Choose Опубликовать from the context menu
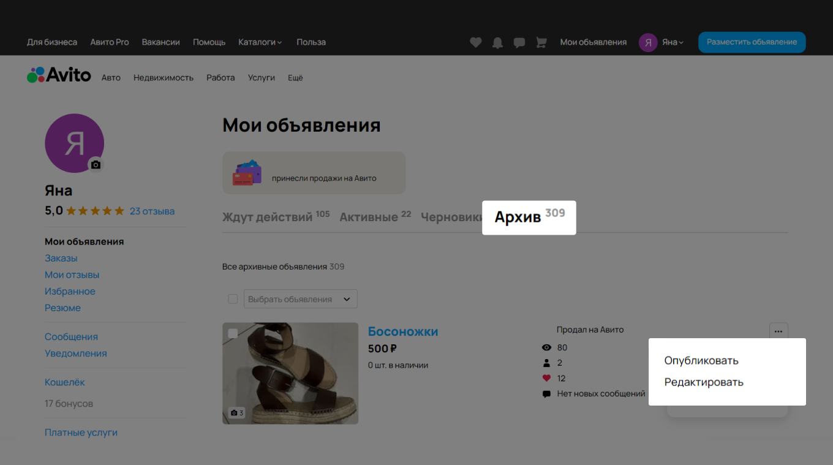This screenshot has height=465, width=833. tap(701, 361)
